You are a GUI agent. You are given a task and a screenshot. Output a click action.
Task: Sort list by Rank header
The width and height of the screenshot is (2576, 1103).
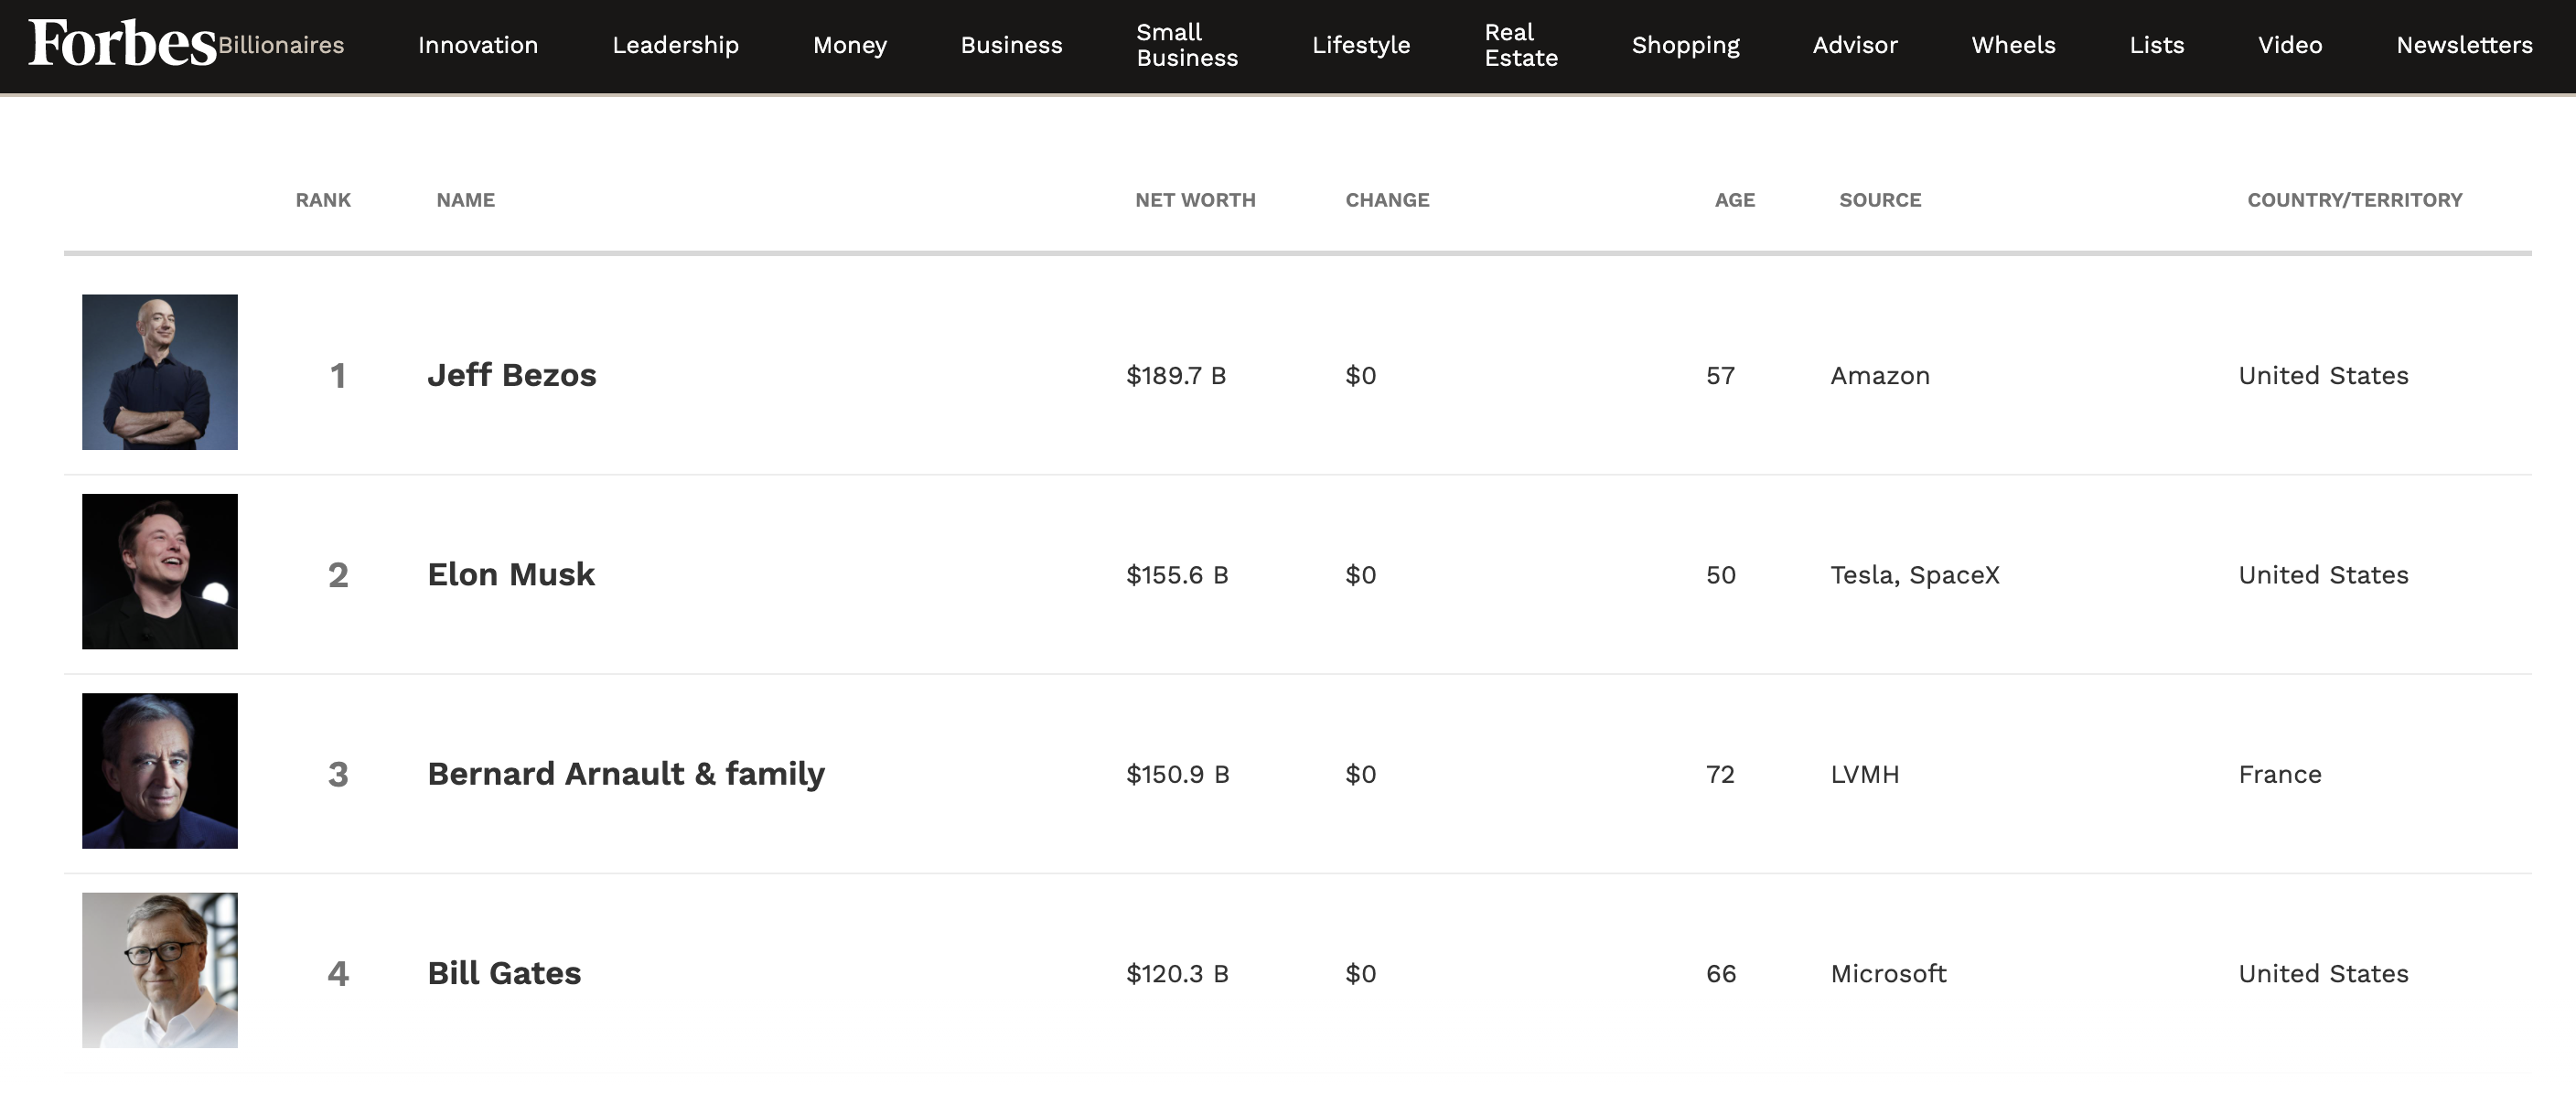tap(323, 200)
